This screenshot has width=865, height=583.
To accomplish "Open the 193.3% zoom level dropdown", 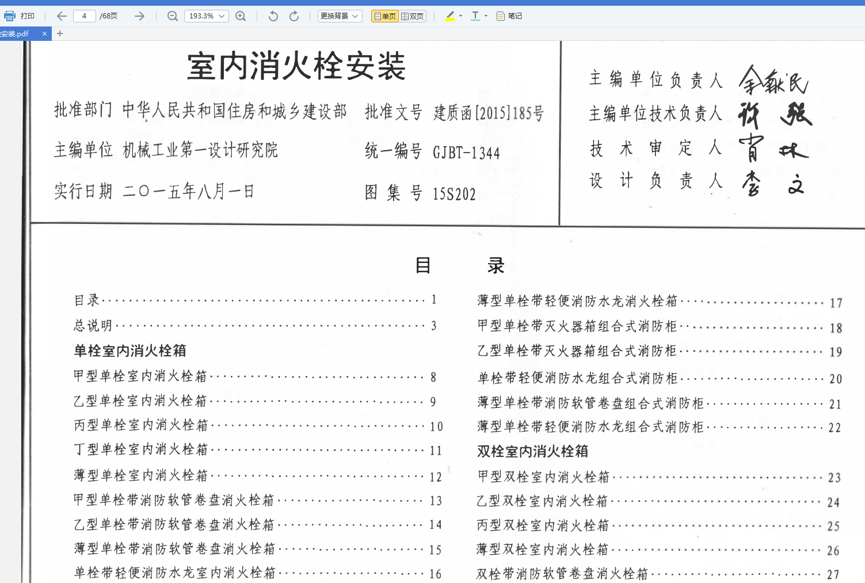I will pos(206,16).
